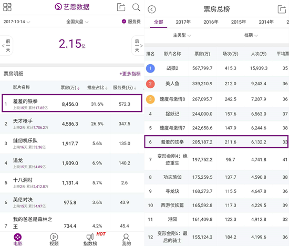The height and width of the screenshot is (246, 289).
Task: Sort by 票房(万) column arrow
Action: coord(78,88)
